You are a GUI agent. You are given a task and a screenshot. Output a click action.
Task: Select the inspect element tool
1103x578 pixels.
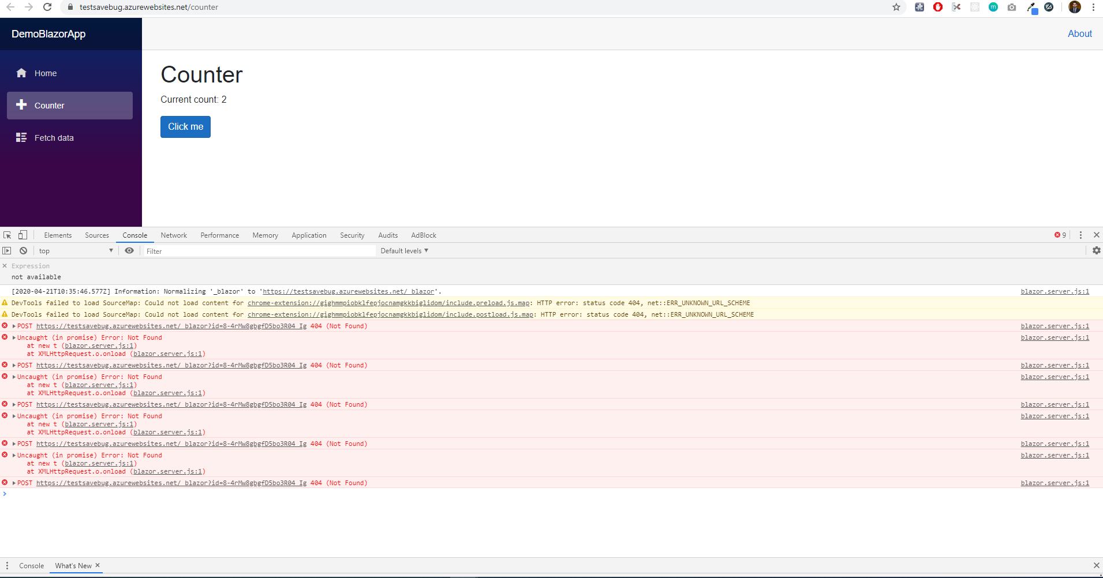tap(7, 235)
